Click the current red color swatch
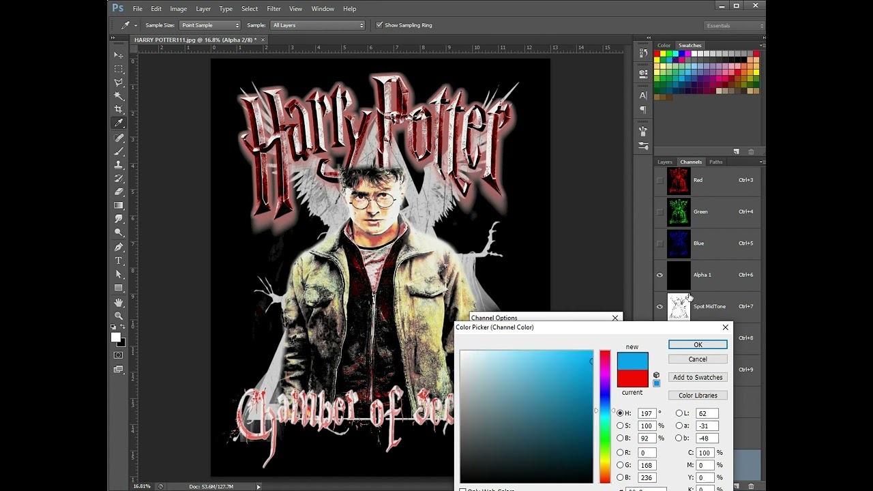This screenshot has height=491, width=873. [x=632, y=378]
